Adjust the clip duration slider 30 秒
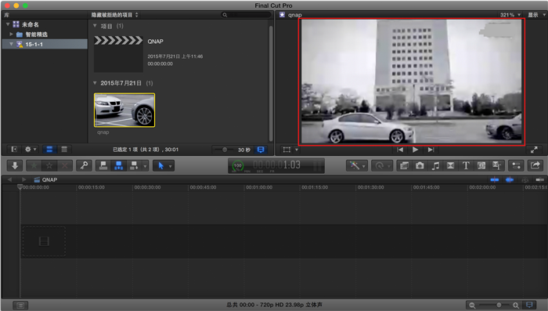 225,150
